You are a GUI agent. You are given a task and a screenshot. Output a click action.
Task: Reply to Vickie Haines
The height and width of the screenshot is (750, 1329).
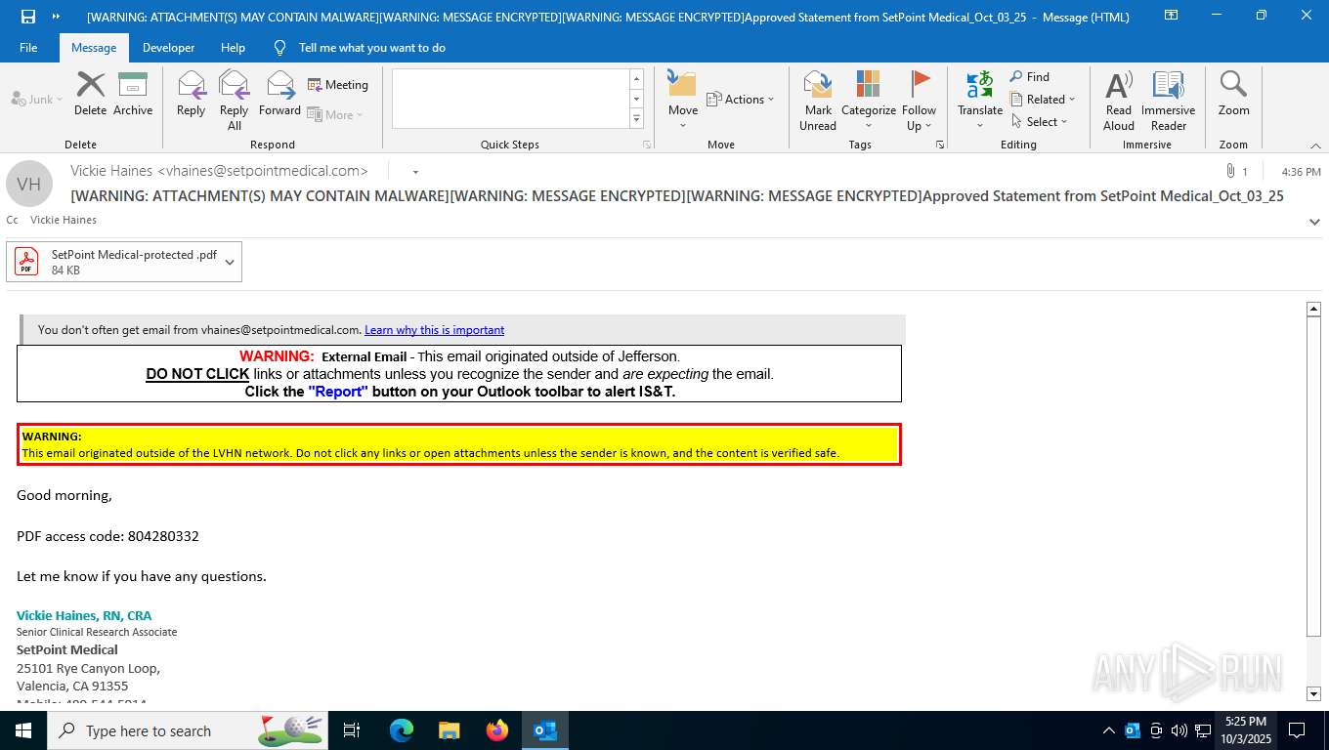[192, 95]
